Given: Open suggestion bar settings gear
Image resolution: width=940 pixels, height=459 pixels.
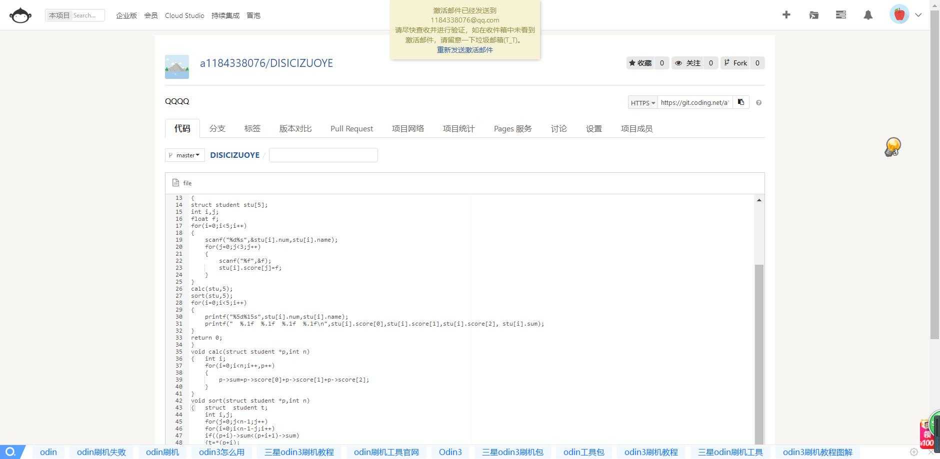Looking at the screenshot, I should pos(914,452).
